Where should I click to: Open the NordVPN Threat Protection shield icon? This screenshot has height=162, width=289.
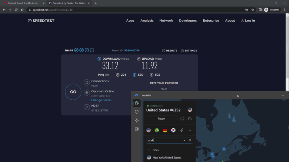[137, 112]
